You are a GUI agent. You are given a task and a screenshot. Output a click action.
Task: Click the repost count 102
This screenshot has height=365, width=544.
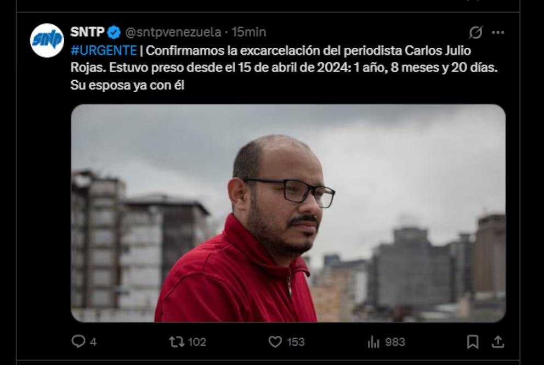[197, 342]
